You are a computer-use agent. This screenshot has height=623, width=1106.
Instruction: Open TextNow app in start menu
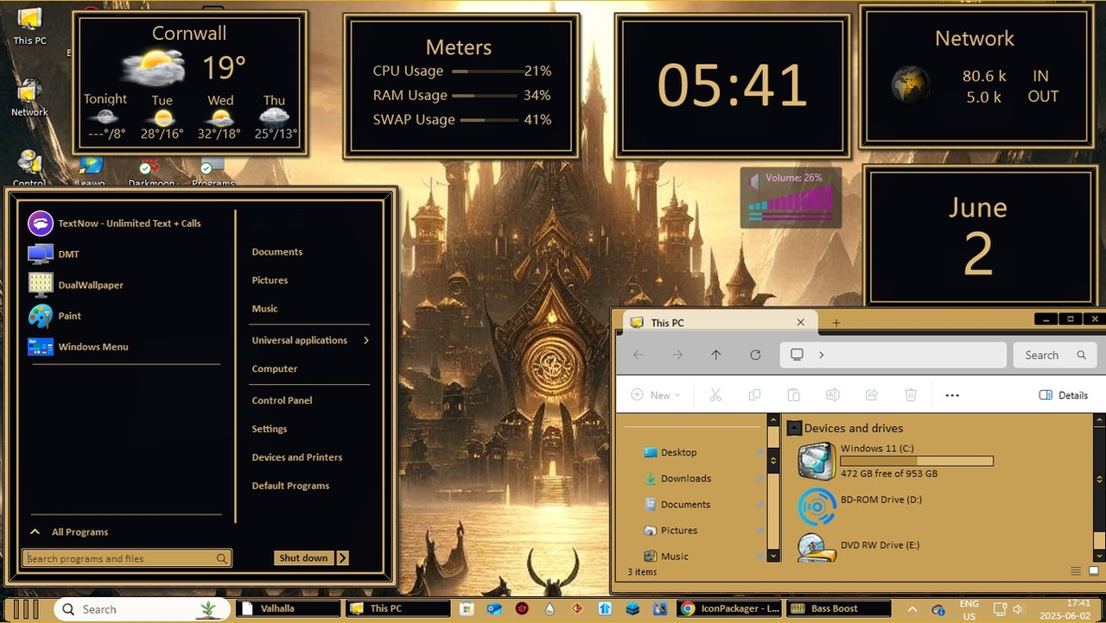(x=114, y=223)
